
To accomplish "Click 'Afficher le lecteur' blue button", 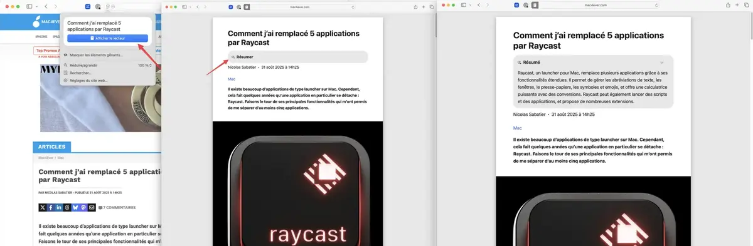I will pos(107,38).
